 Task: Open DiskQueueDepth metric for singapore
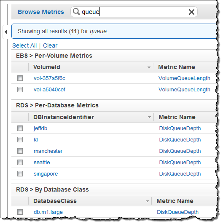coord(180,174)
